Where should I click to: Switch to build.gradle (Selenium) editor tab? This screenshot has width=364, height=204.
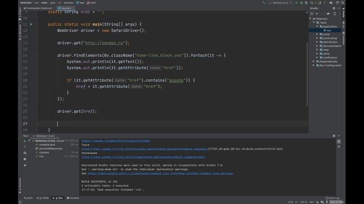pyautogui.click(x=38, y=8)
